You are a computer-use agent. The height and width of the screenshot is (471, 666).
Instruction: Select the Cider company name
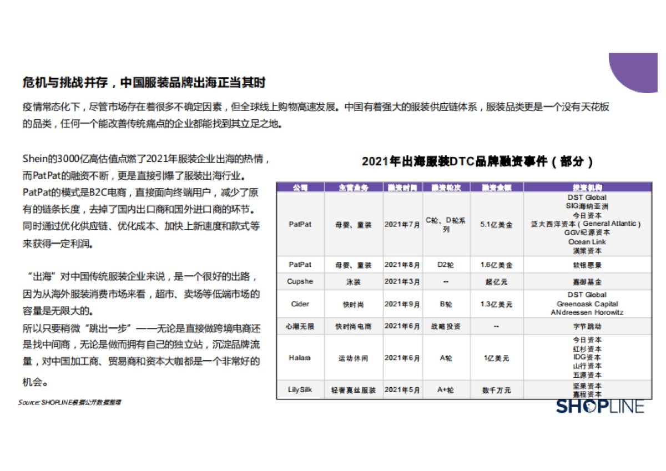pyautogui.click(x=299, y=304)
